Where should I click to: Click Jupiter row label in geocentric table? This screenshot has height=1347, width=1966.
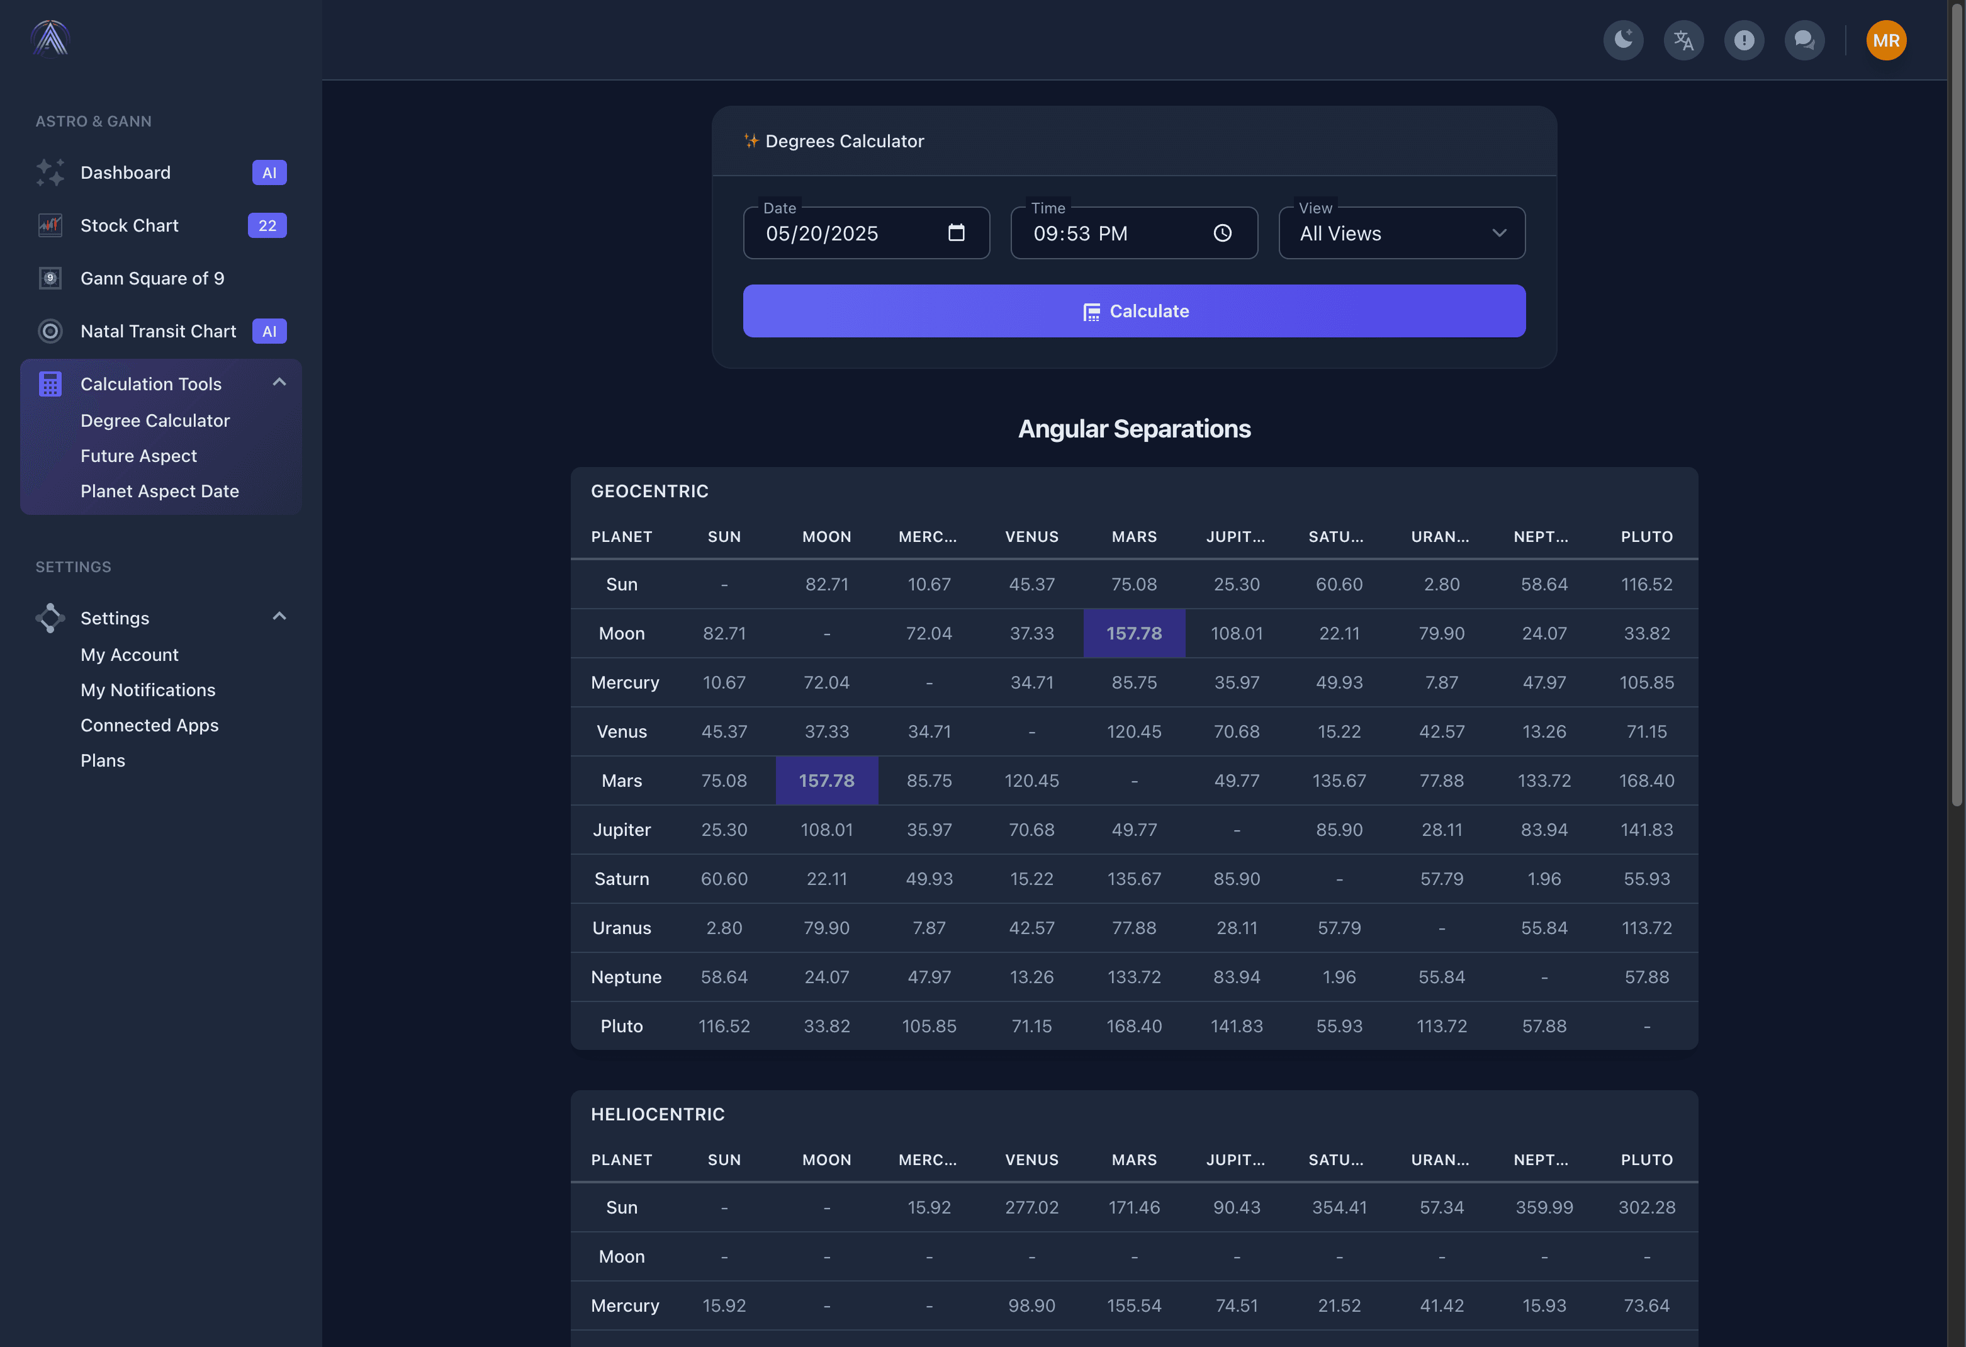pos(622,829)
